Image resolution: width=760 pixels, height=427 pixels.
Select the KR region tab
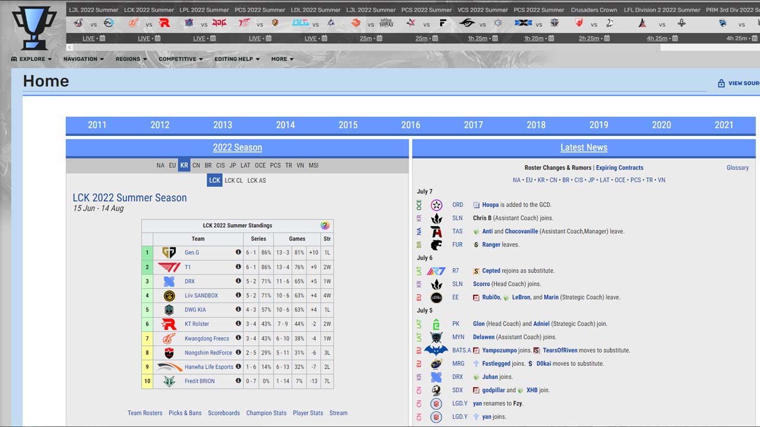point(184,165)
